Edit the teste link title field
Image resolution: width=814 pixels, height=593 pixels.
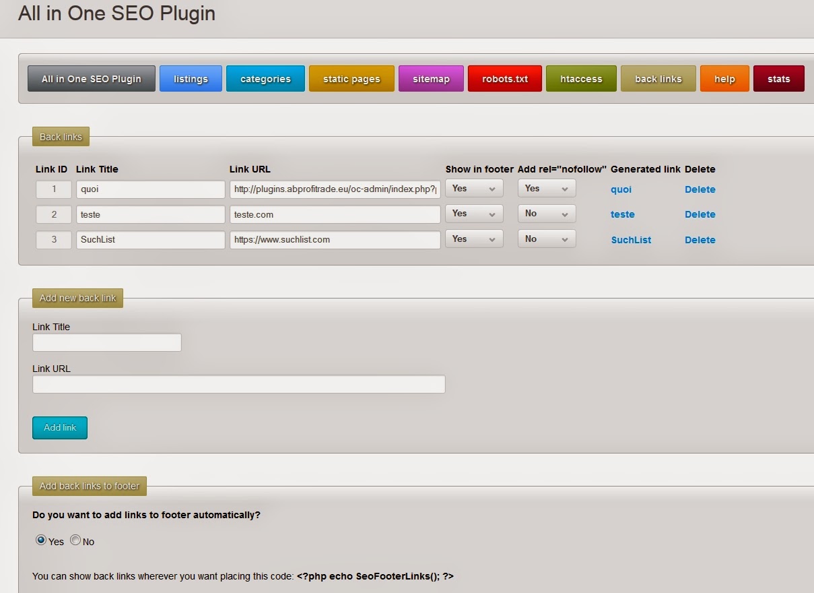(150, 214)
